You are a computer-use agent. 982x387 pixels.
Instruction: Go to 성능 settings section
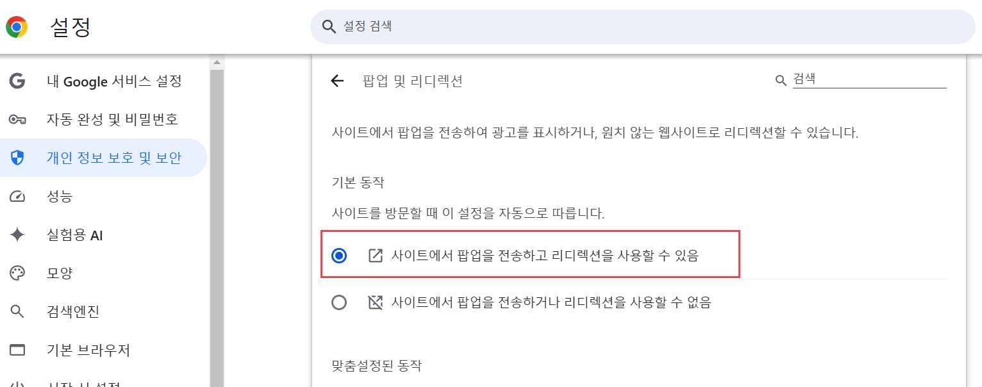[60, 197]
